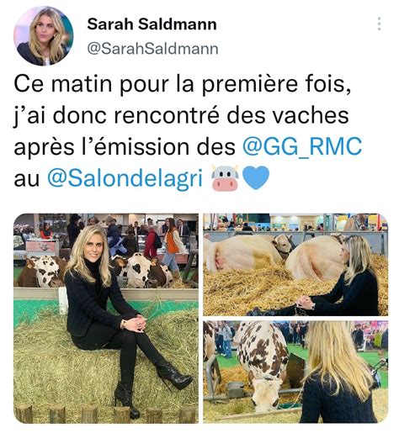Viewport: 399px width, 433px height.
Task: Click the word 'au' before @Salondelagri
Action: tap(27, 179)
